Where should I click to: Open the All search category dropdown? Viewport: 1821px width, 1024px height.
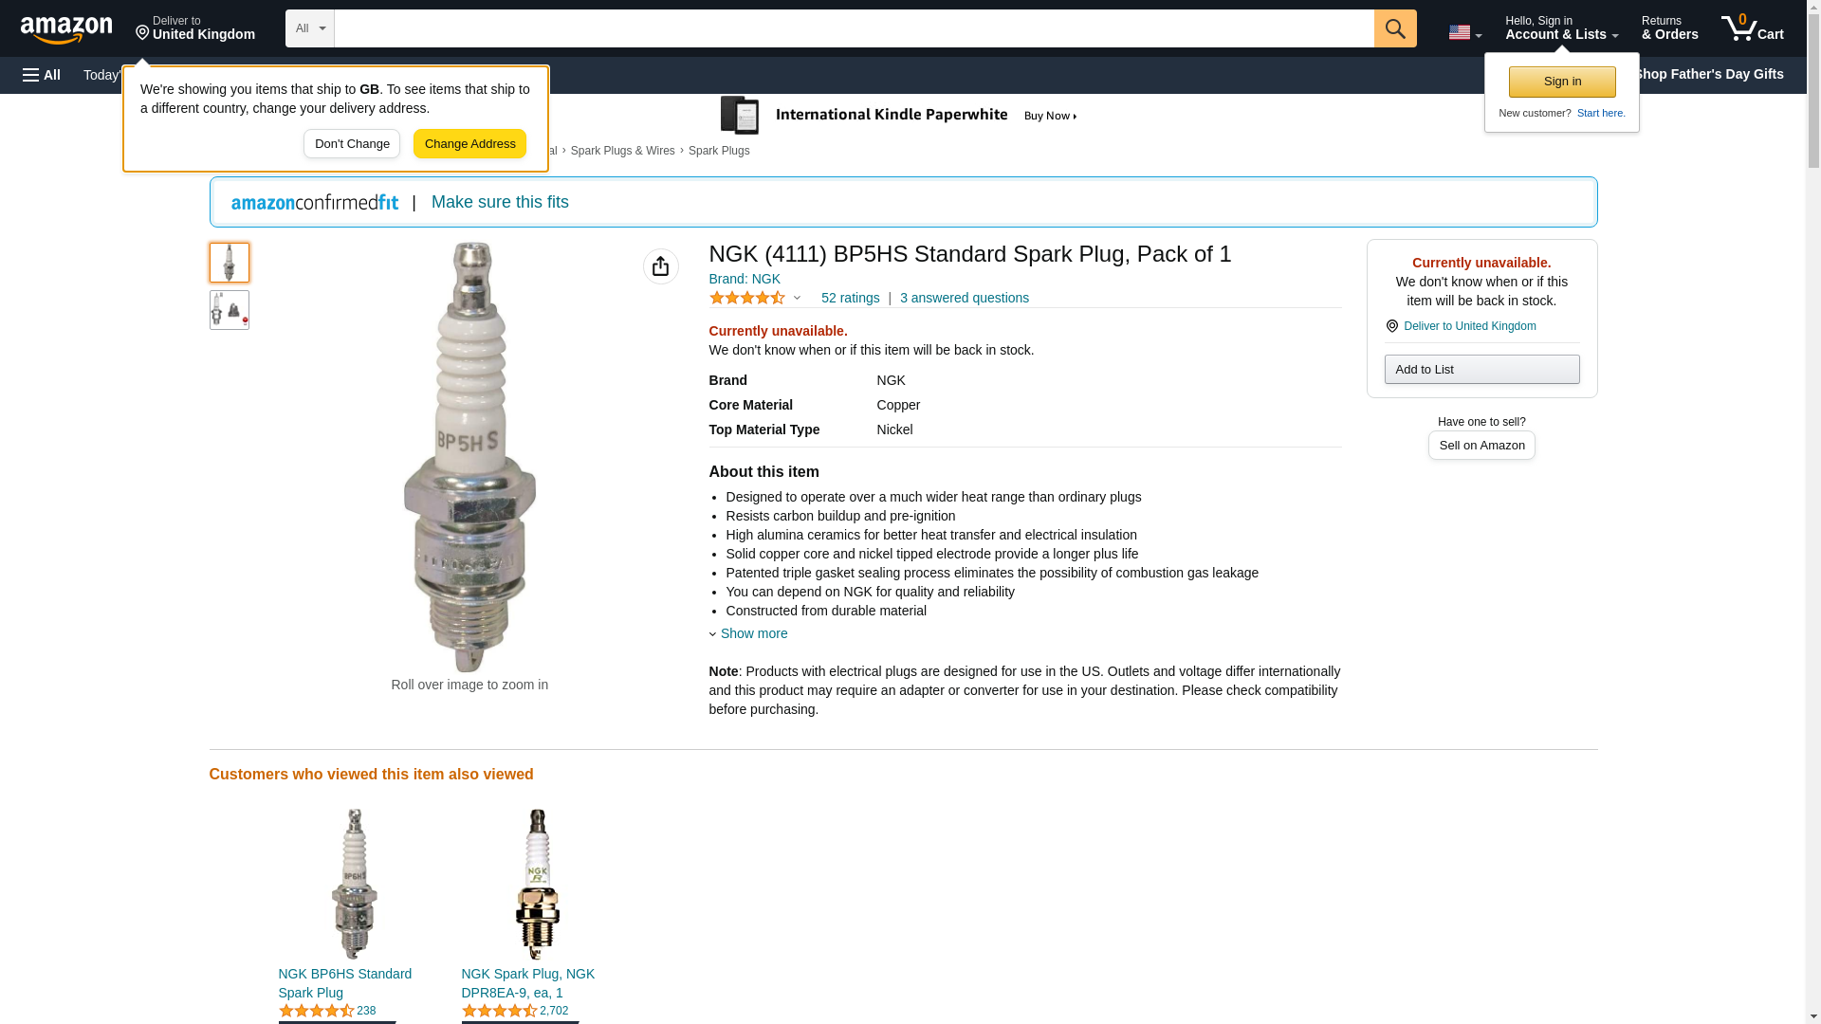309,28
